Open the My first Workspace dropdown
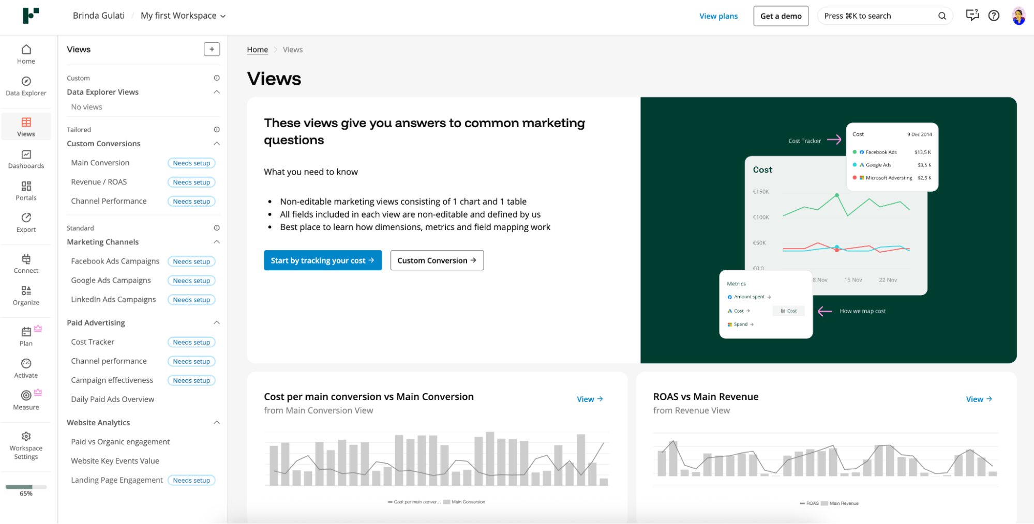Viewport: 1034px width, 524px height. coord(183,16)
